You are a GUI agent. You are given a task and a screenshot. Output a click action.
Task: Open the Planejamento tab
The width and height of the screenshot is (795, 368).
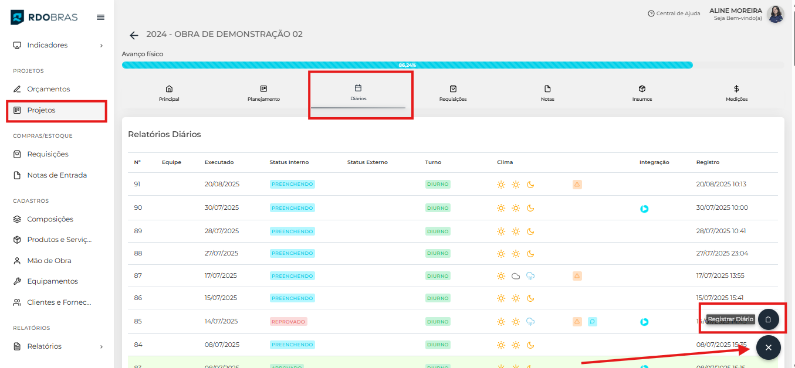(x=263, y=93)
